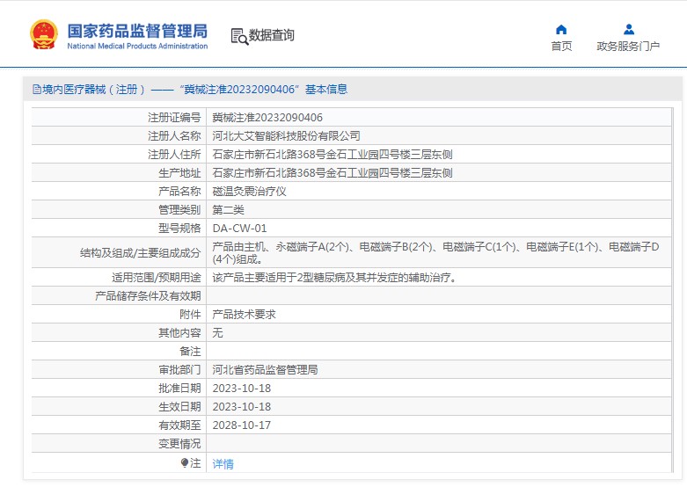Select the model value DA-CW-01
This screenshot has width=687, height=487.
point(239,229)
